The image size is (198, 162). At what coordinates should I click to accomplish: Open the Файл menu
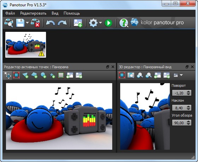point(10,13)
